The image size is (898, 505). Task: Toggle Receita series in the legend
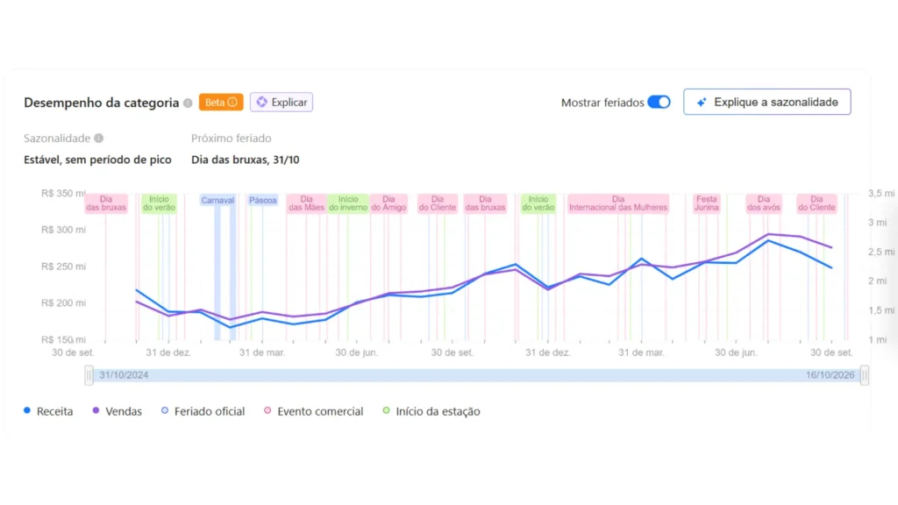click(49, 411)
